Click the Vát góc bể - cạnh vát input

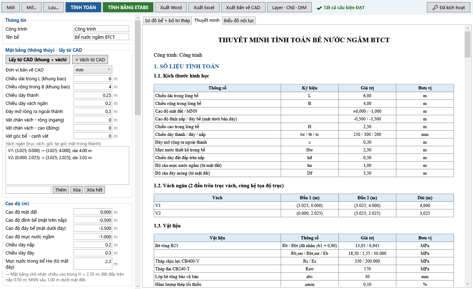coord(93,136)
